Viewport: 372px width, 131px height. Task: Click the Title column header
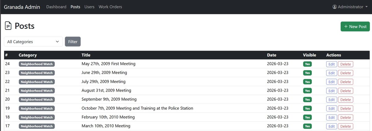tap(86, 55)
